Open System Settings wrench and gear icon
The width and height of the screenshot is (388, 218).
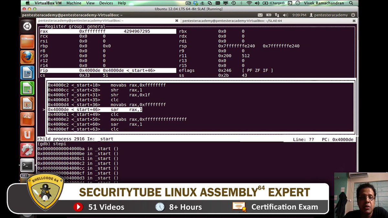pos(27,150)
